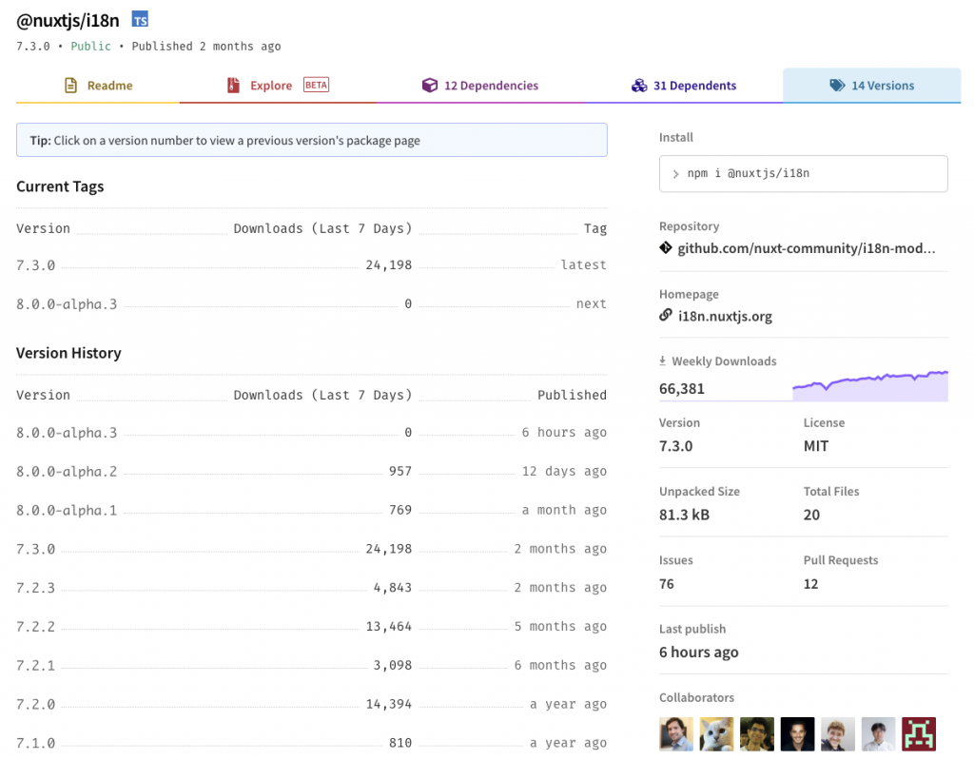This screenshot has height=760, width=974.
Task: Click the weekly downloads arrow icon
Action: 663,361
